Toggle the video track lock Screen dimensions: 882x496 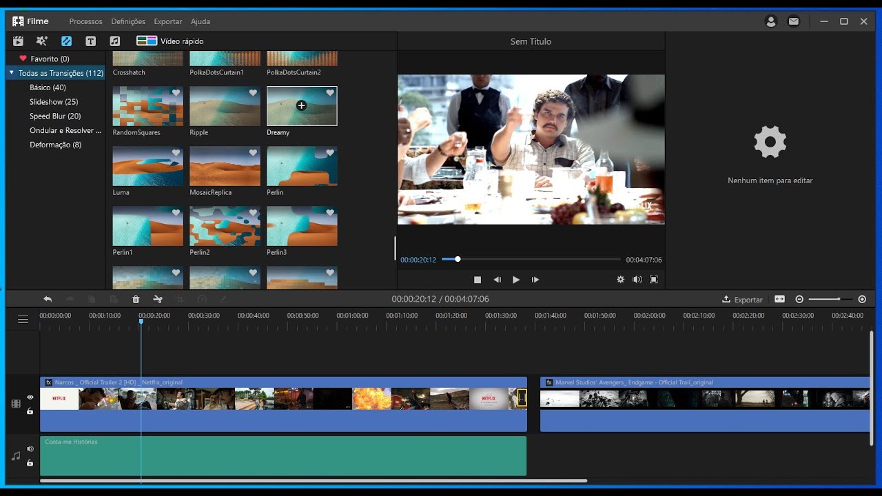click(x=30, y=411)
